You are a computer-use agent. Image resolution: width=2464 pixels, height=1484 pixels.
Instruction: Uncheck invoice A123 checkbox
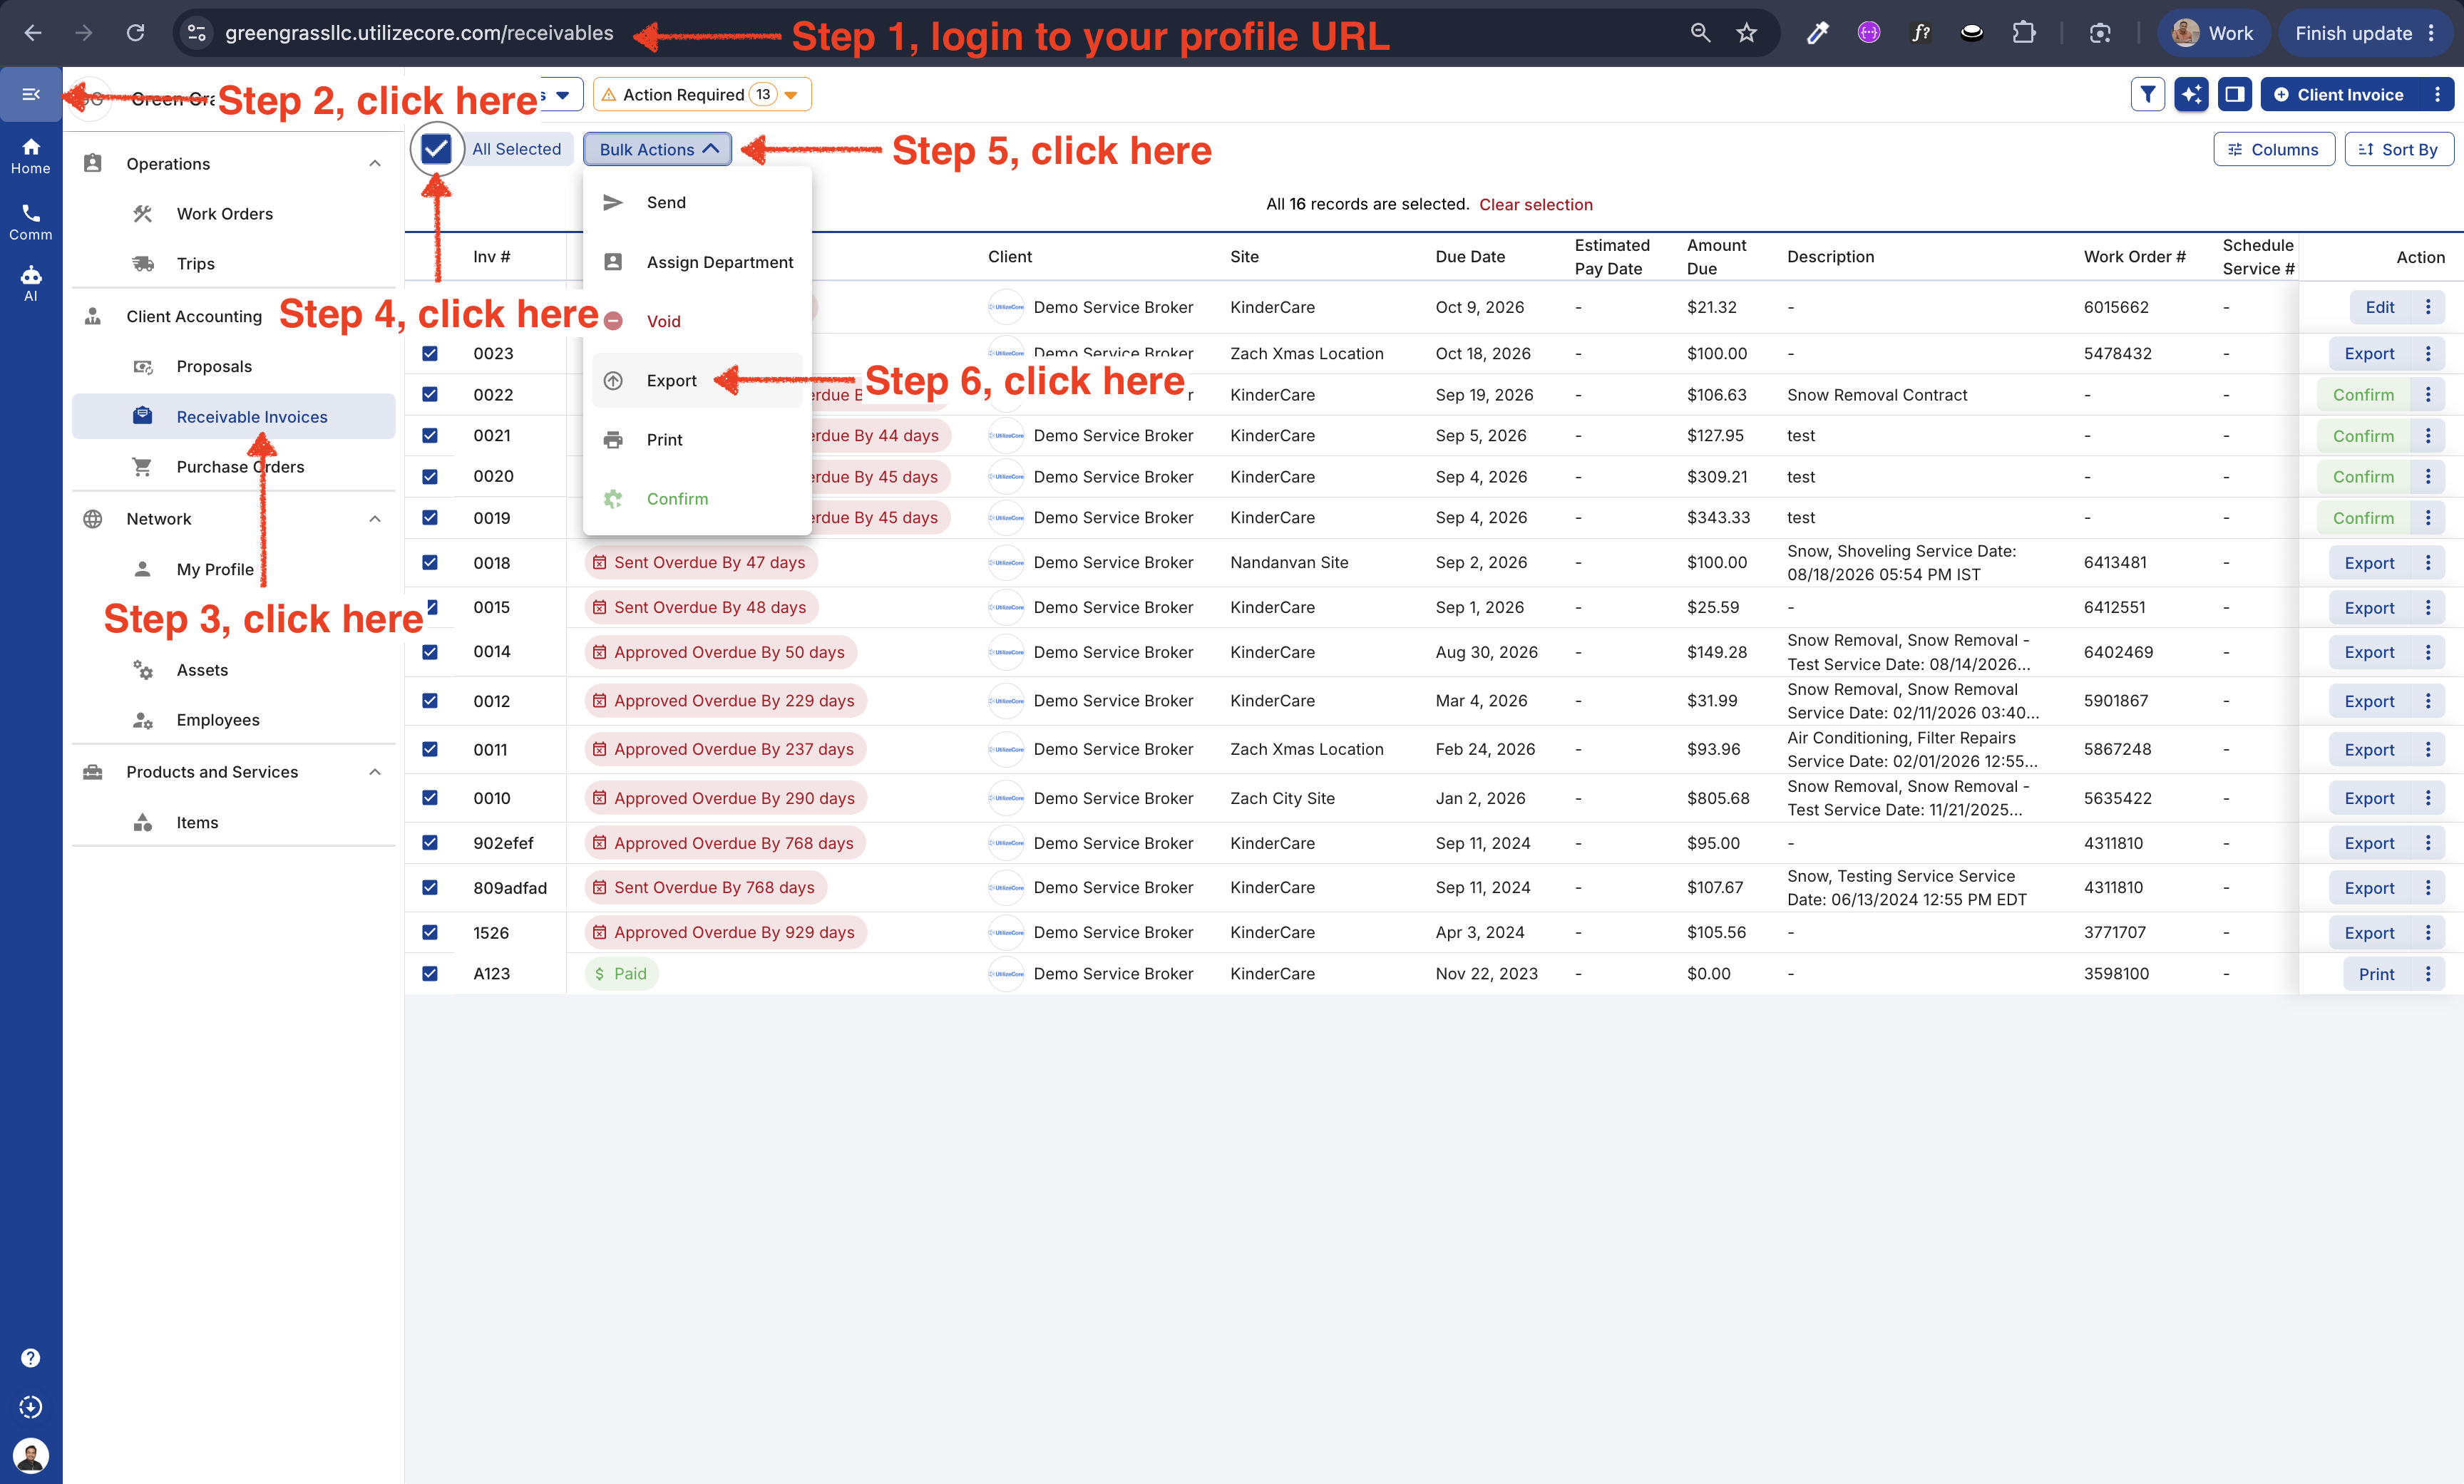click(x=430, y=973)
